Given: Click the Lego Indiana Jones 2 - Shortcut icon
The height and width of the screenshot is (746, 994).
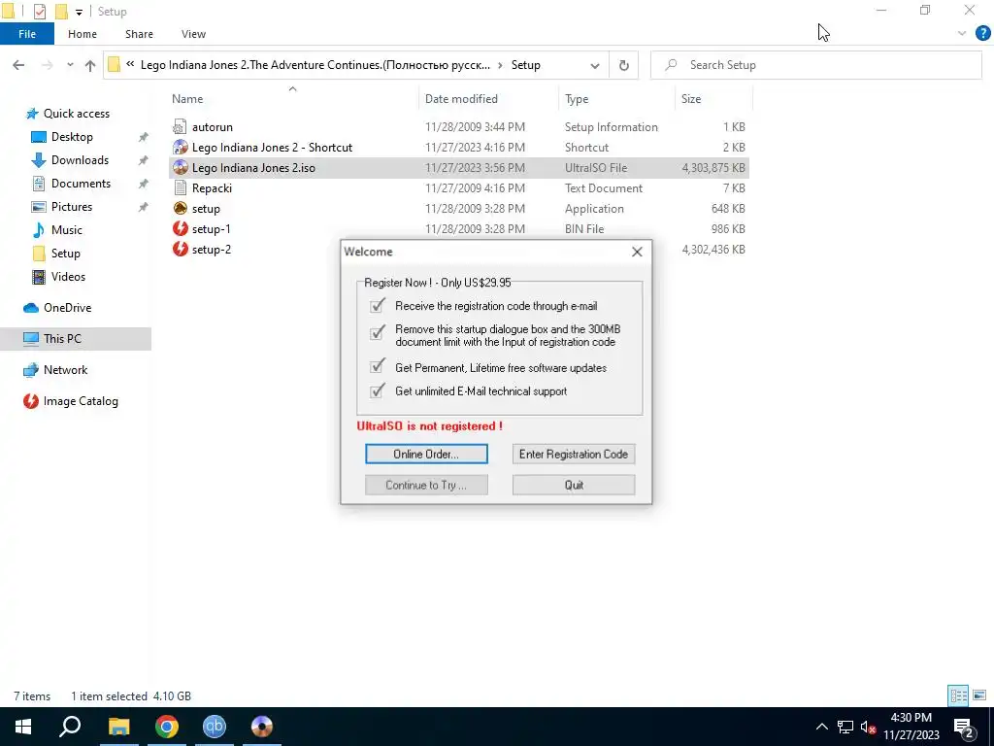Looking at the screenshot, I should (x=180, y=148).
